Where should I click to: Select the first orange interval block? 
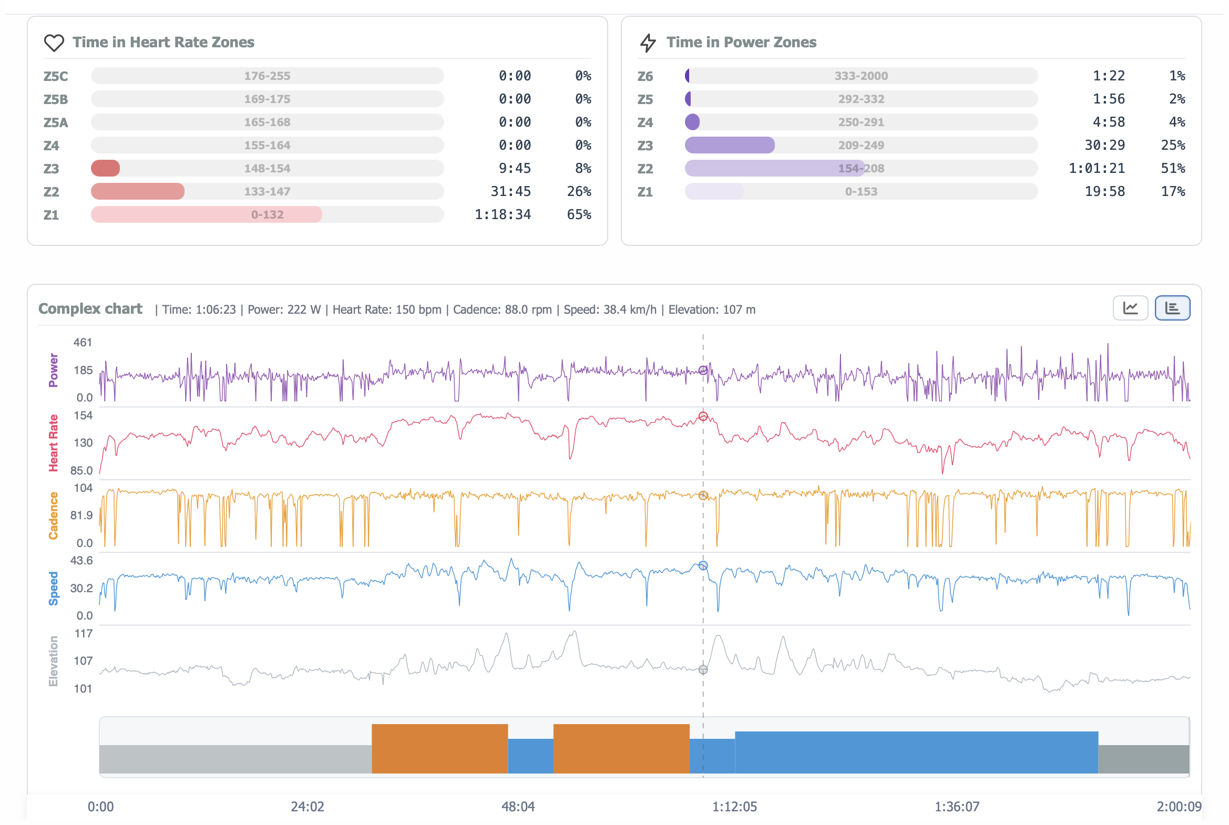(x=439, y=748)
